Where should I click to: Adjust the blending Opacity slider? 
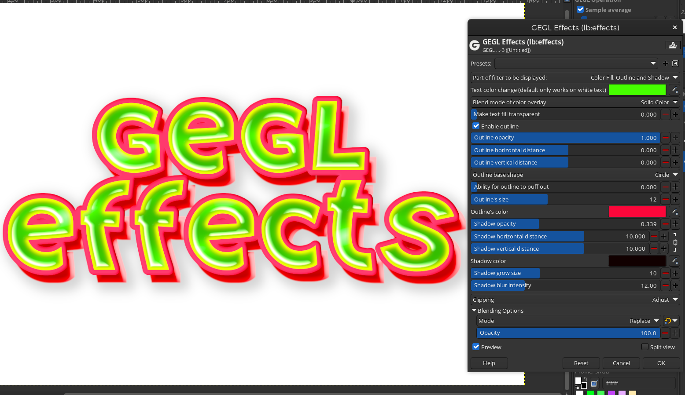pos(568,333)
